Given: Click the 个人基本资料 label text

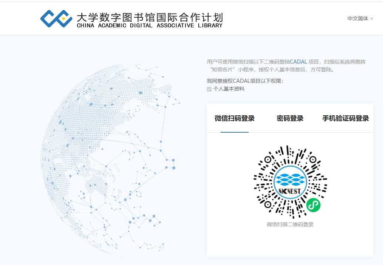Looking at the screenshot, I should 229,89.
